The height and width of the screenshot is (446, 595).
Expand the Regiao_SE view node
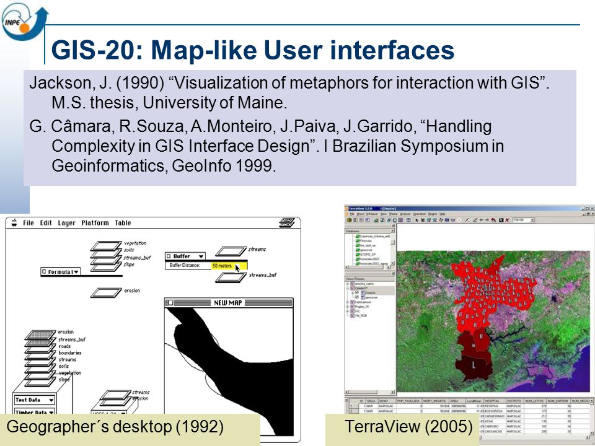347,307
